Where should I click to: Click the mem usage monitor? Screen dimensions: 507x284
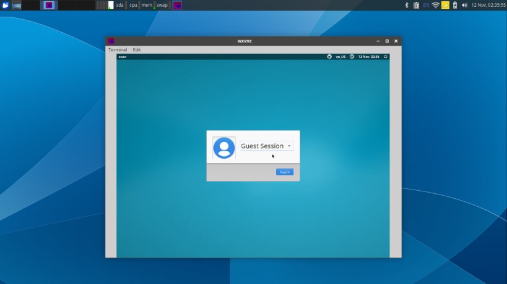(x=147, y=5)
